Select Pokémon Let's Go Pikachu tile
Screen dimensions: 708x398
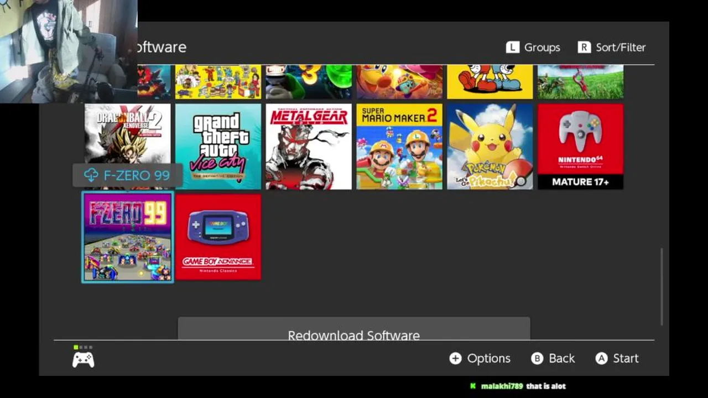(490, 146)
